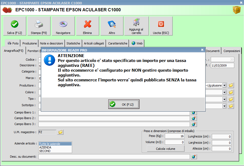
Task: Select 'SECOND' in the Aziende articolo list
Action: 55,151
